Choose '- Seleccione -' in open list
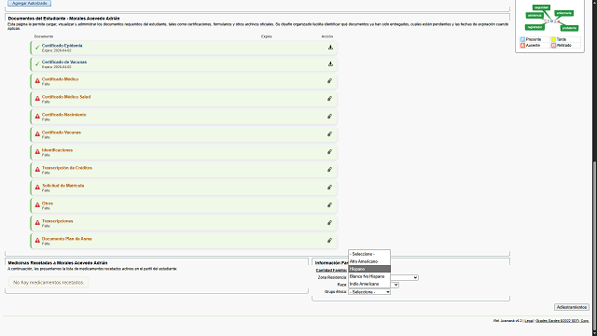 369,254
